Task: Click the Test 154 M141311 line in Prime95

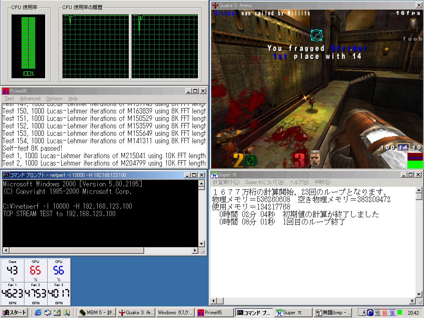Action: coord(104,141)
